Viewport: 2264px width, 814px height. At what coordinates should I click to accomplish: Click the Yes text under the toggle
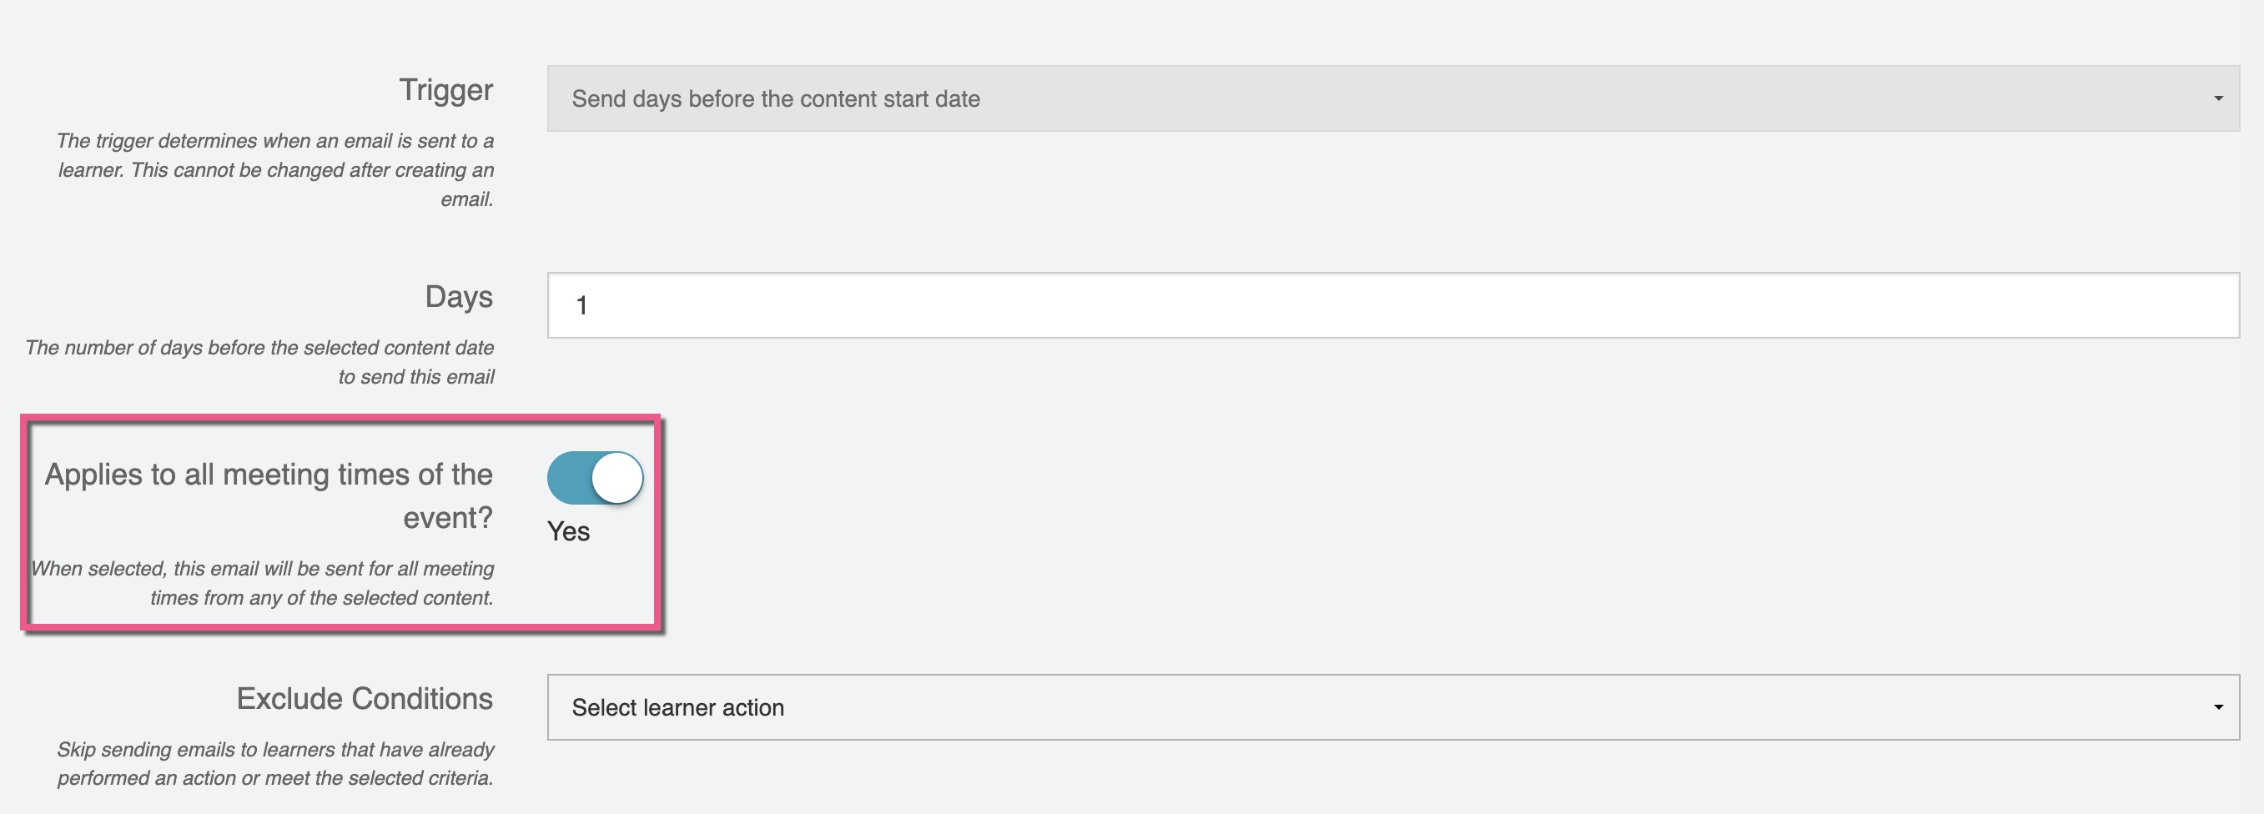[568, 531]
